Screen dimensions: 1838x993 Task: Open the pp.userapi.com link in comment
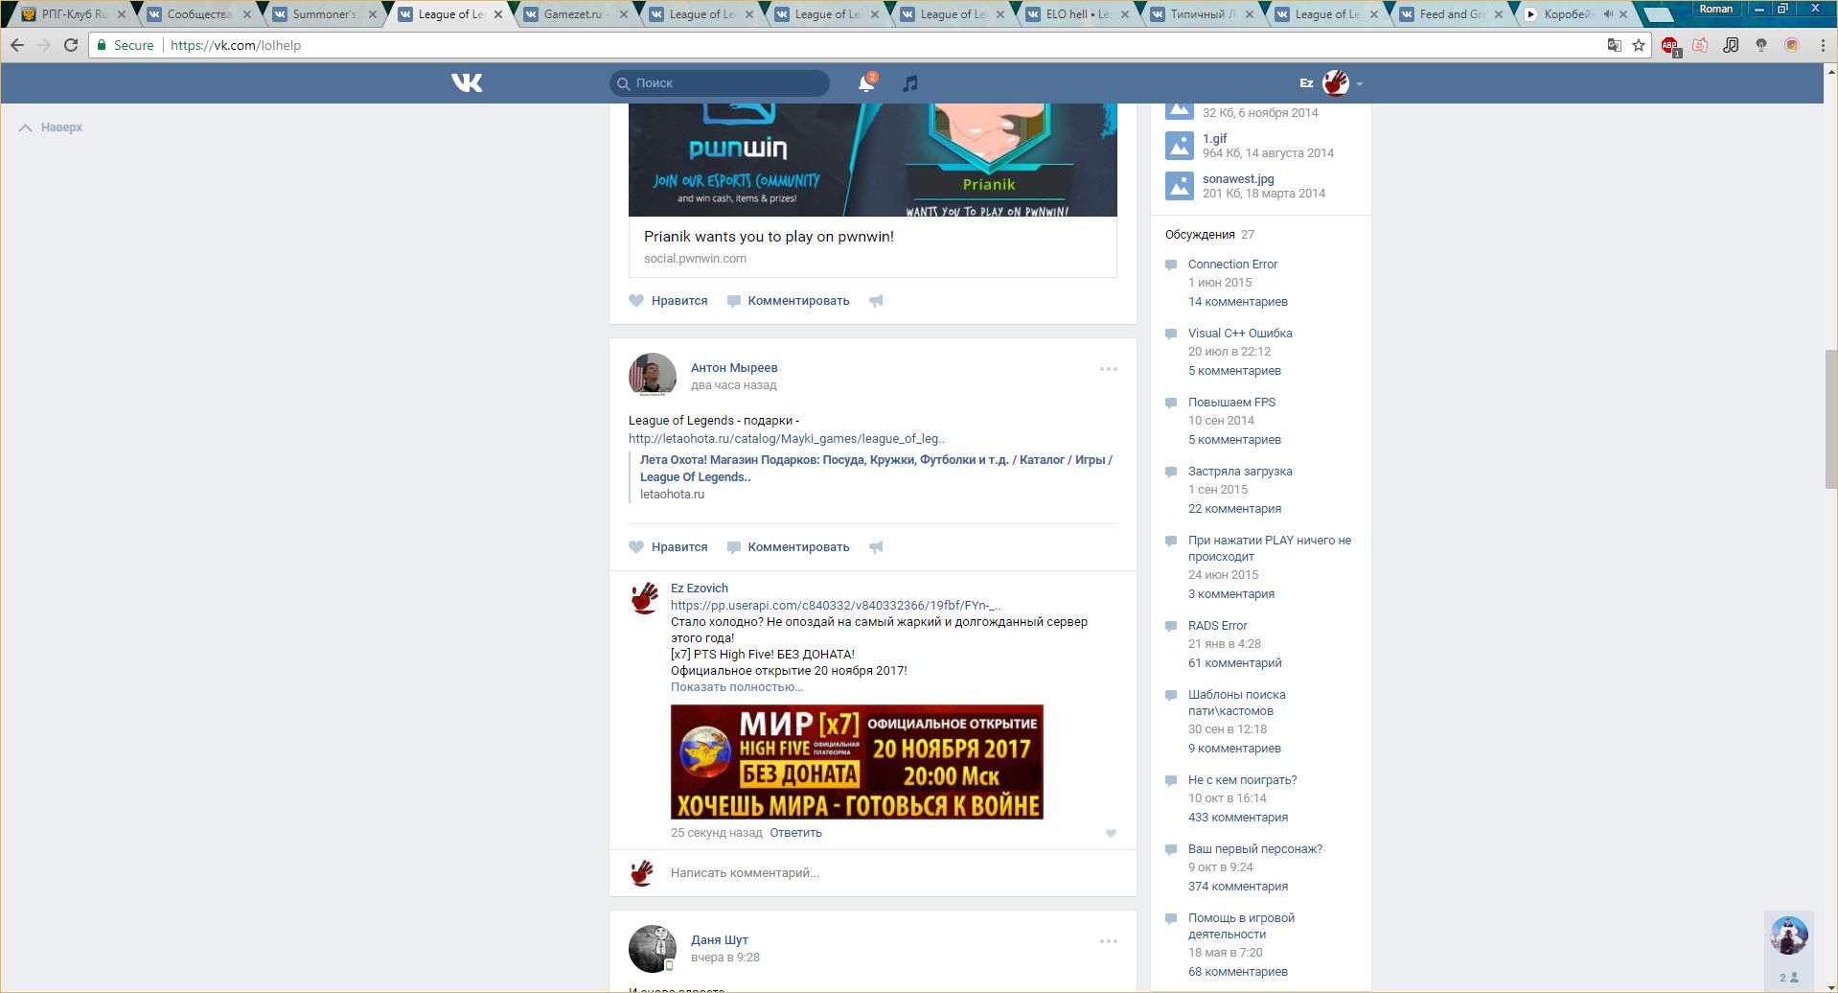tap(836, 606)
